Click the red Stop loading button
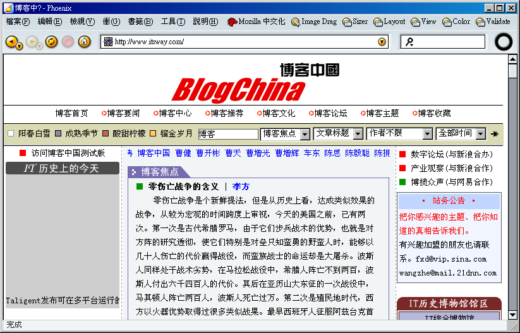Image resolution: width=520 pixels, height=333 pixels. [x=68, y=42]
